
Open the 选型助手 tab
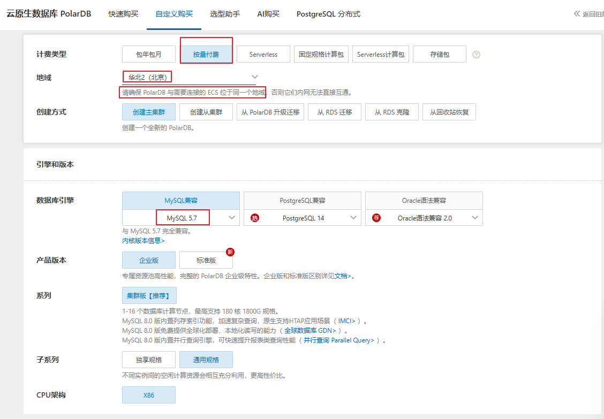point(225,14)
